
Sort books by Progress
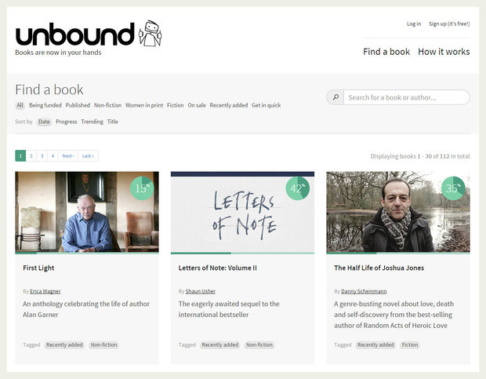[x=67, y=122]
